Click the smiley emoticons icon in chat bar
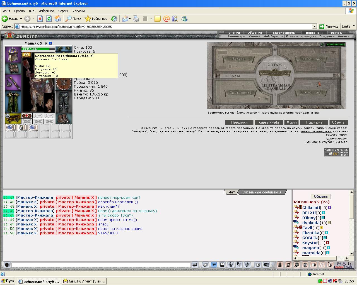Viewport: 357px width, 285px height. click(x=258, y=265)
